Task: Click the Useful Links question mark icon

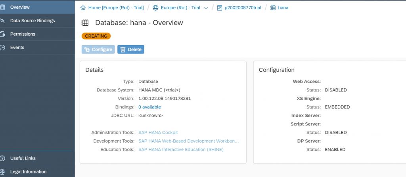Action: (2, 158)
